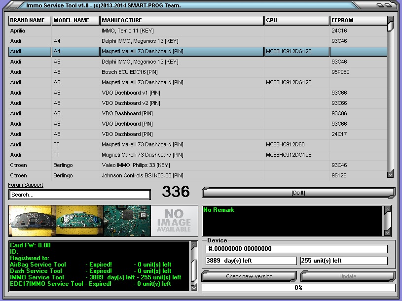Image resolution: width=402 pixels, height=301 pixels.
Task: Open the front dashboard cluster thumbnail
Action: 32,221
